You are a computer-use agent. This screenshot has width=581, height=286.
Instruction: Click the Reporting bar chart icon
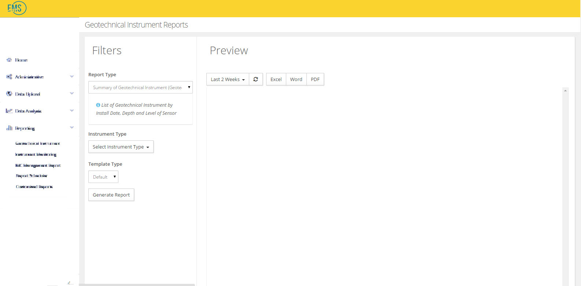tap(9, 128)
